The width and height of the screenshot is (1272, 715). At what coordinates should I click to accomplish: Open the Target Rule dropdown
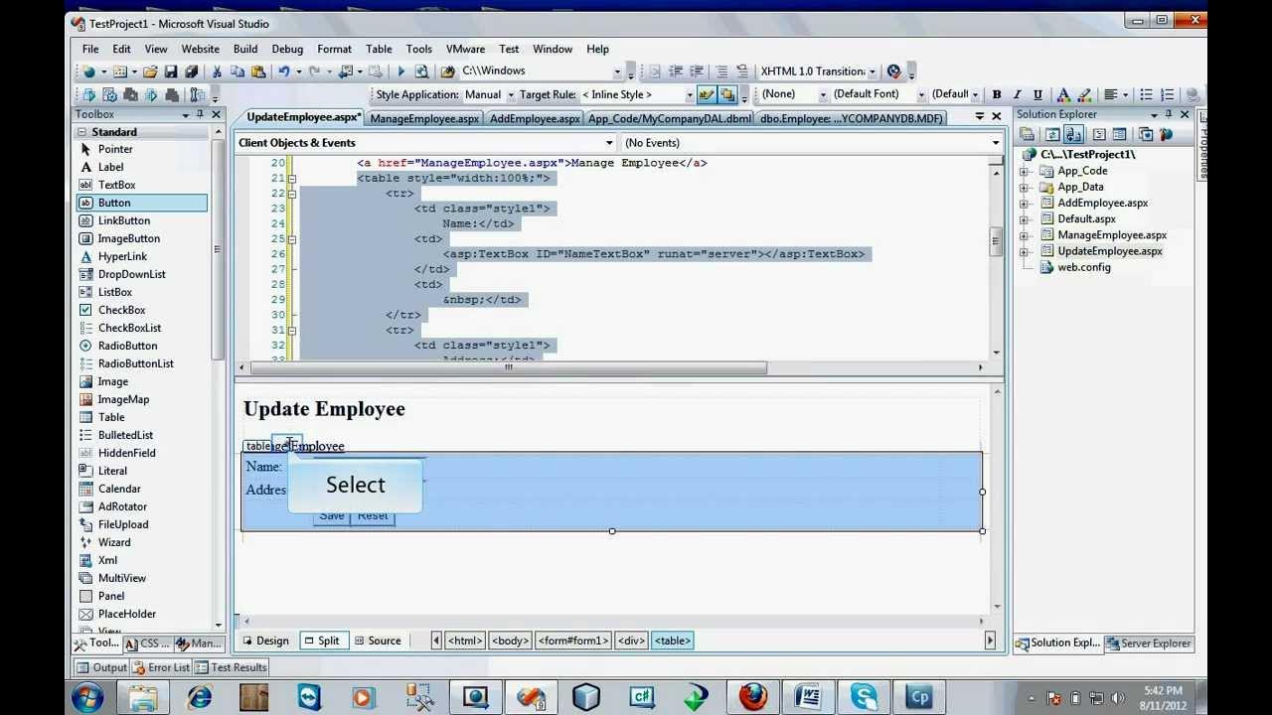689,95
